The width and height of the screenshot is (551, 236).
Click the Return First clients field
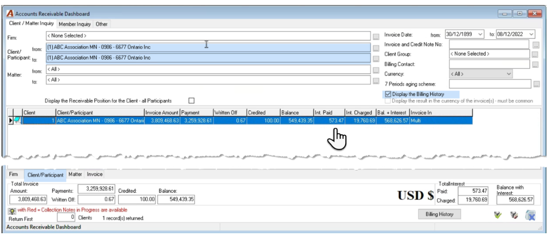pos(65,218)
